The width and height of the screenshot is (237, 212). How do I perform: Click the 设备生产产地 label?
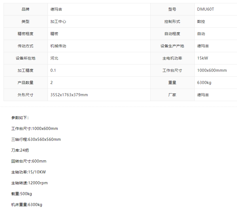point(172,46)
